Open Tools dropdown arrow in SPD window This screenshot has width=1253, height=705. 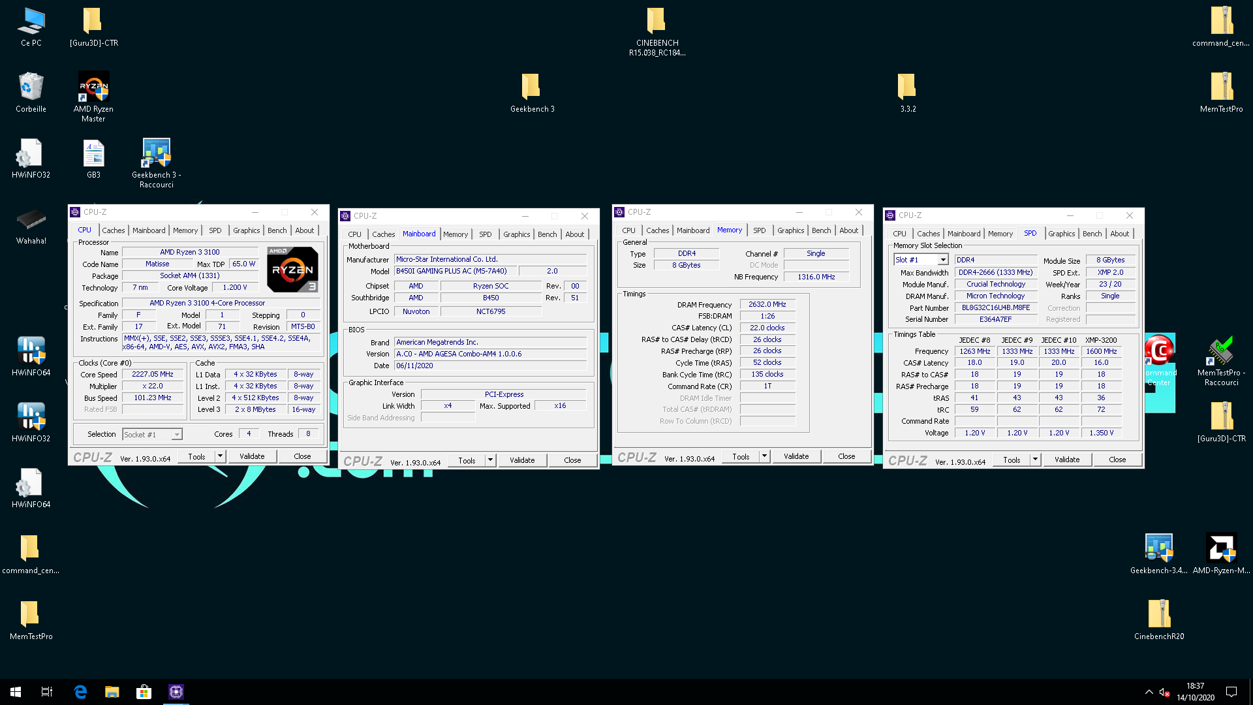point(1035,460)
